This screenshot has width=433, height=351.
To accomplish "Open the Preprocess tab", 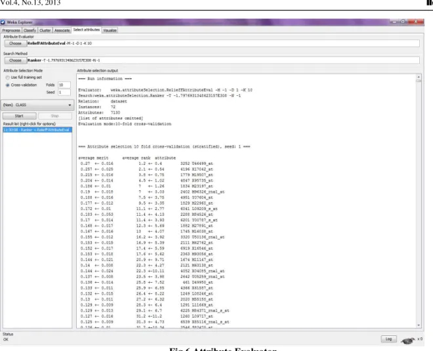I will (x=11, y=30).
